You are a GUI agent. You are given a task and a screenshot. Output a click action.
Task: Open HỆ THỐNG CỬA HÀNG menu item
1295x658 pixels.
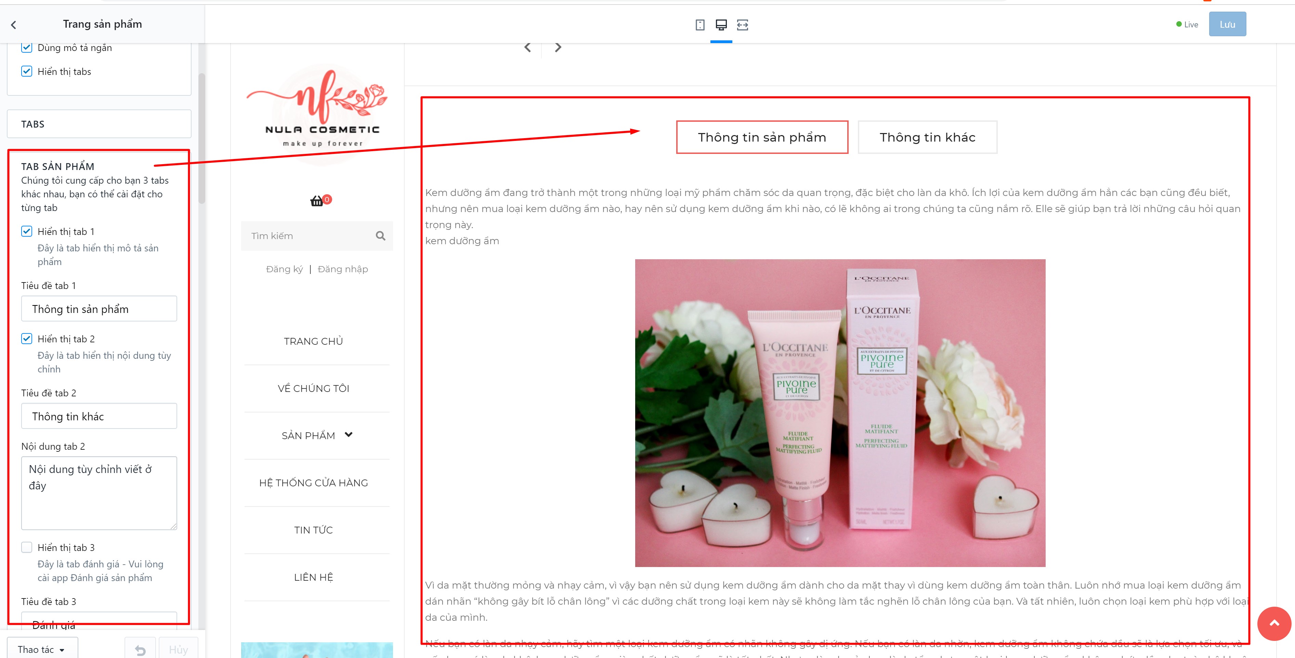(313, 483)
